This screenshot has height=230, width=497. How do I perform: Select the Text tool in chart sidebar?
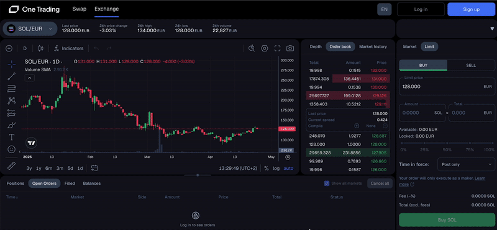coord(11,137)
